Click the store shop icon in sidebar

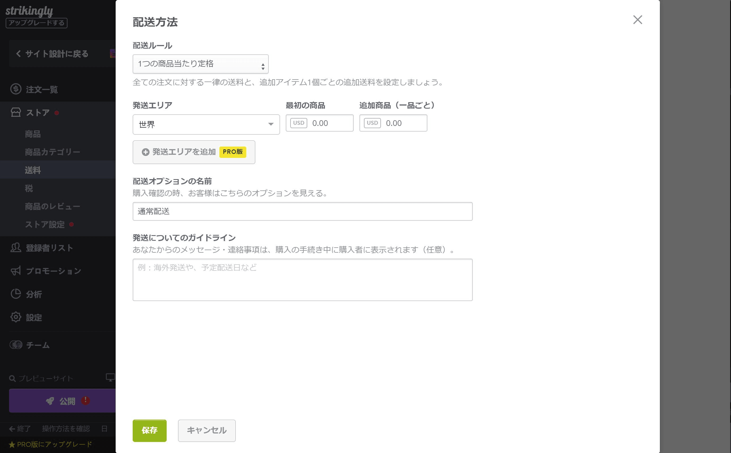tap(16, 112)
